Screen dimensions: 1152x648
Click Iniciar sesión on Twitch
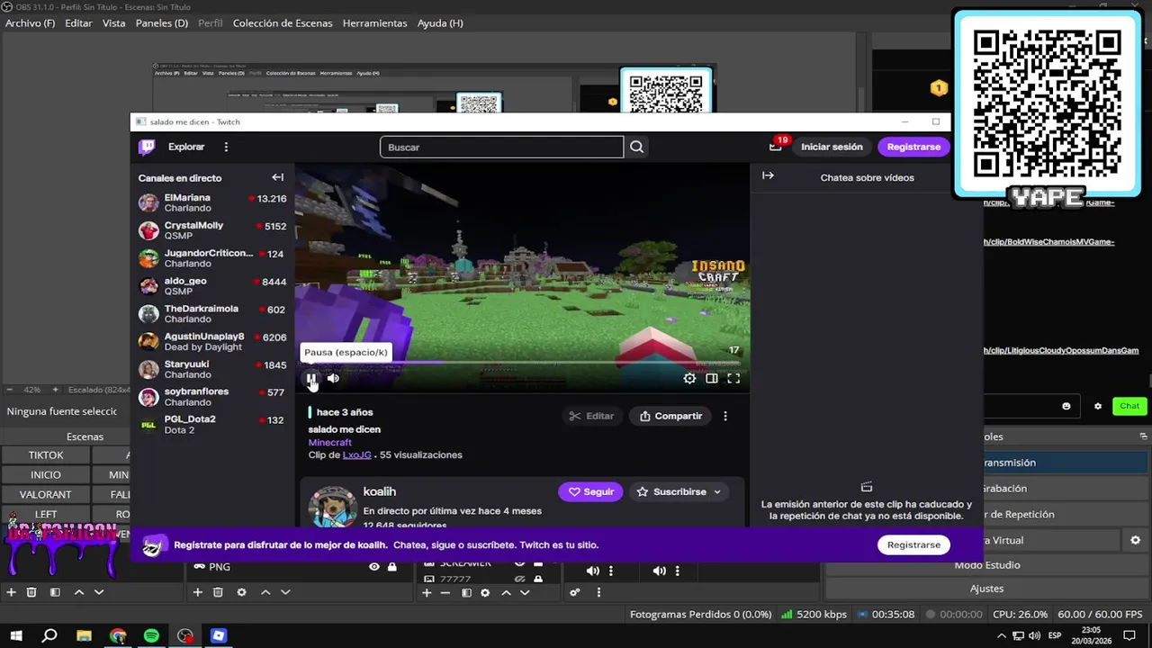(832, 147)
